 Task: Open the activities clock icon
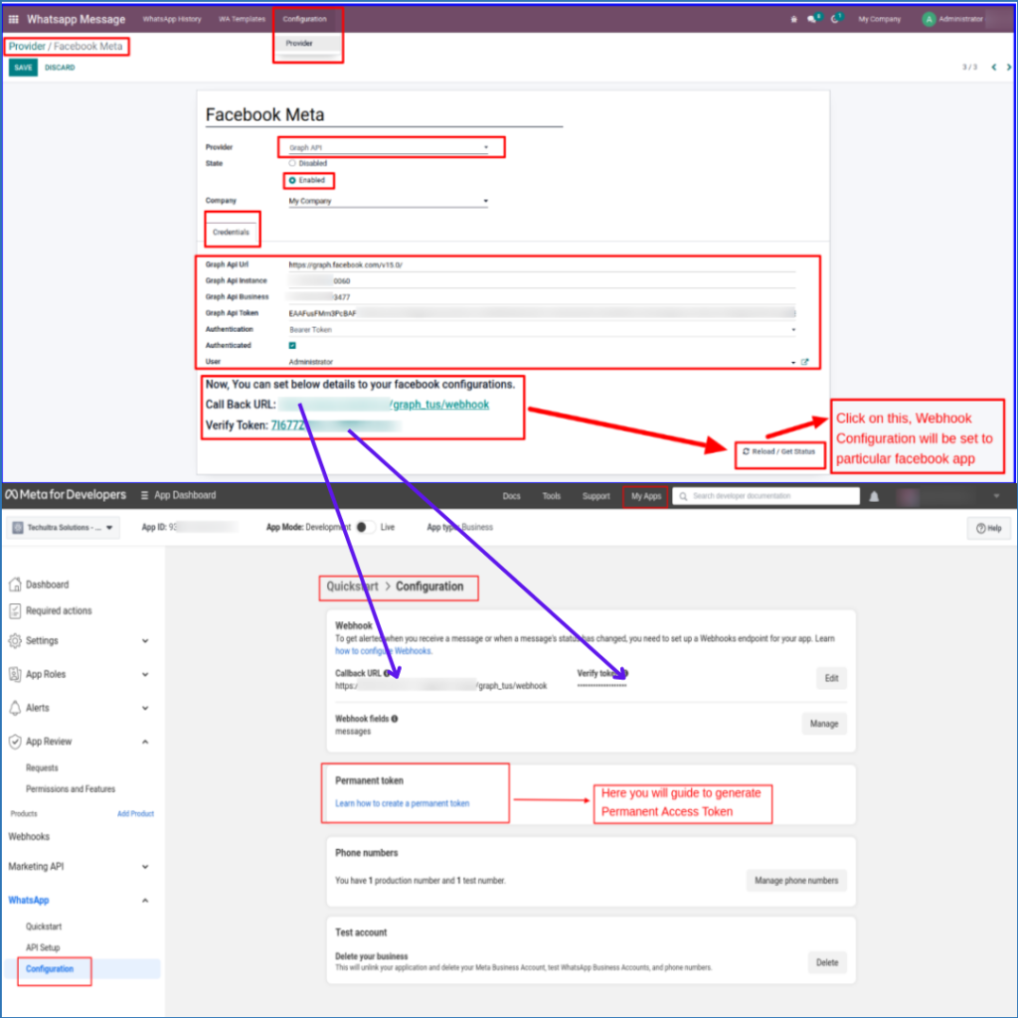coord(835,19)
